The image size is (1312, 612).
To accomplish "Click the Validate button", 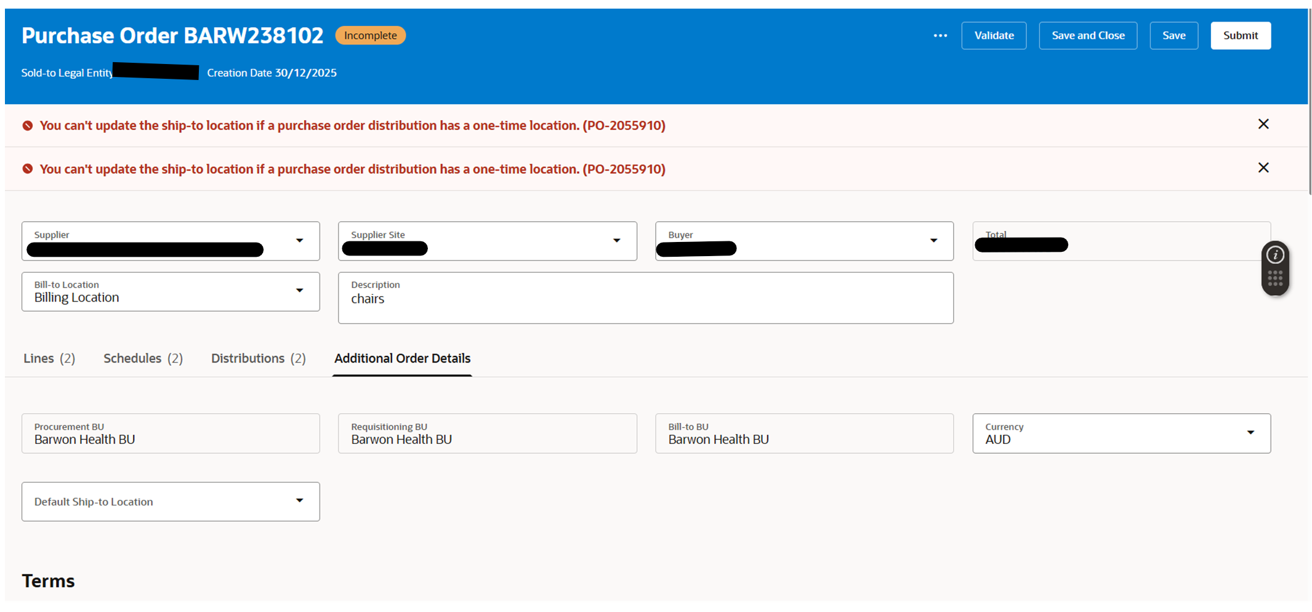I will click(994, 36).
